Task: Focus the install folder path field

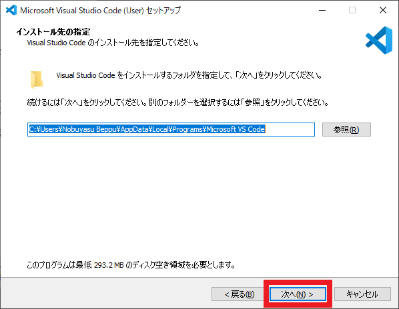Action: pos(171,129)
